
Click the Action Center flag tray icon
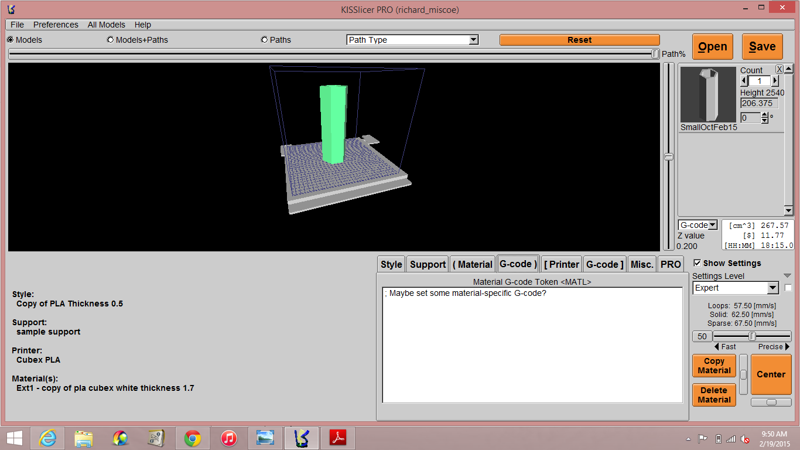703,438
